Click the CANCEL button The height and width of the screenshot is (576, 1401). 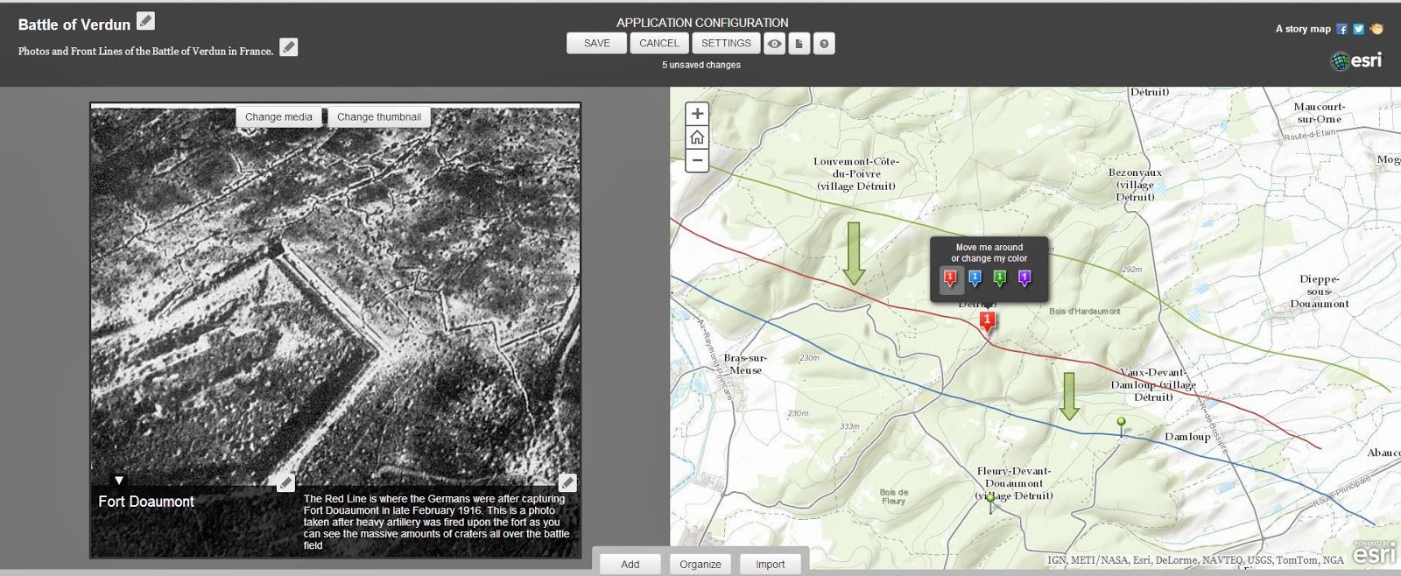click(659, 44)
